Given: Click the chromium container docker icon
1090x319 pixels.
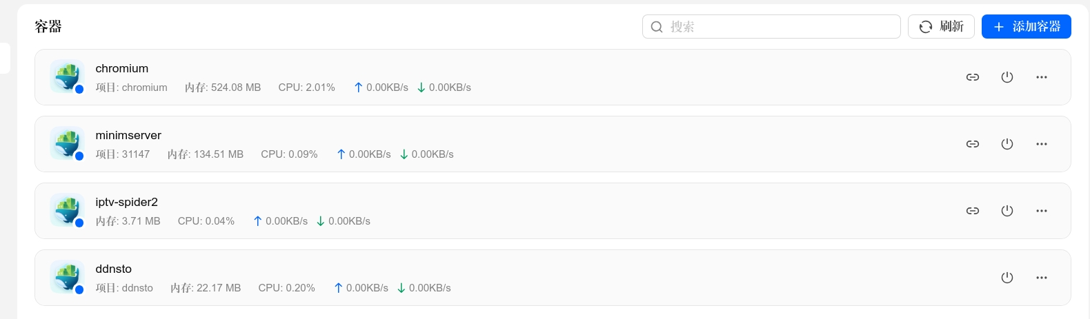Looking at the screenshot, I should pyautogui.click(x=68, y=76).
